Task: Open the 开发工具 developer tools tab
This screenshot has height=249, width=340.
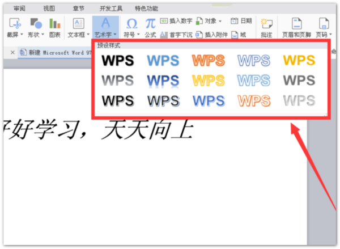Action: point(111,9)
